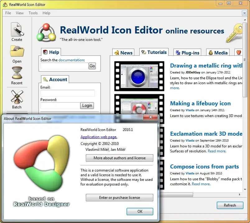Click the RealWorld Designer logo in About dialog
This screenshot has height=223, width=250.
pyautogui.click(x=42, y=163)
